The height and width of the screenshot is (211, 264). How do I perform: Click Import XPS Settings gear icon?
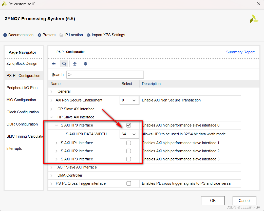89,35
